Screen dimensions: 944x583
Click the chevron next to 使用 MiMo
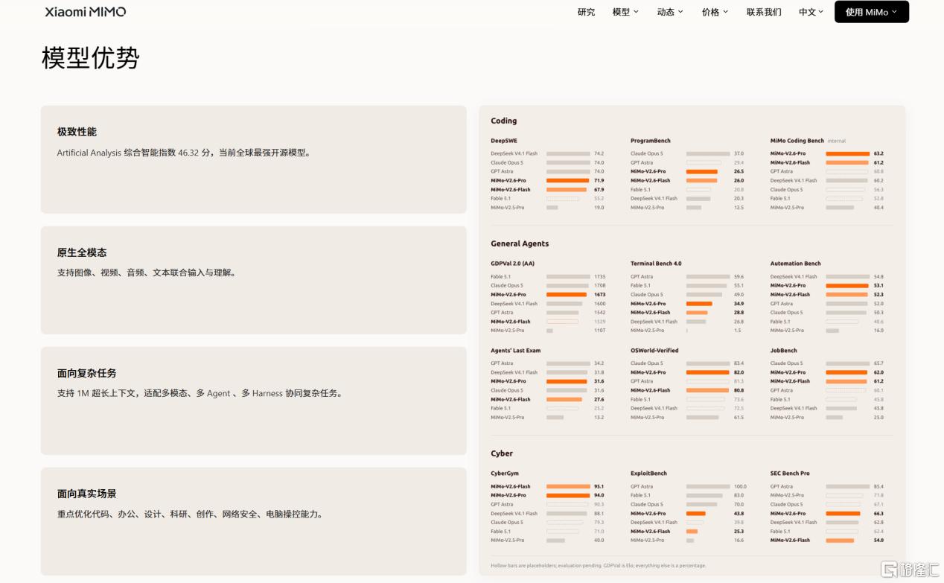[x=894, y=12]
